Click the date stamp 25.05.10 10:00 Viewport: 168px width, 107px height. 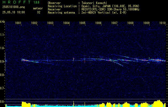click(14, 12)
